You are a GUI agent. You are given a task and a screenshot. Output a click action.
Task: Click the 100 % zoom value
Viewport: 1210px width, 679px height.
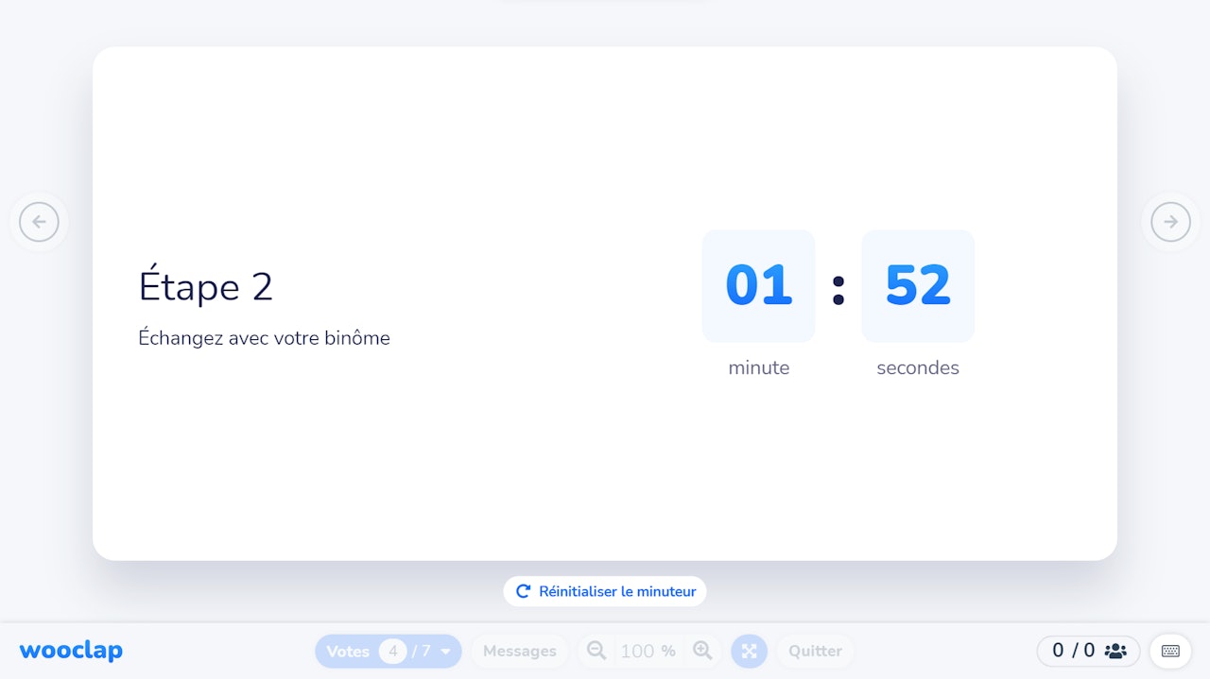[648, 652]
